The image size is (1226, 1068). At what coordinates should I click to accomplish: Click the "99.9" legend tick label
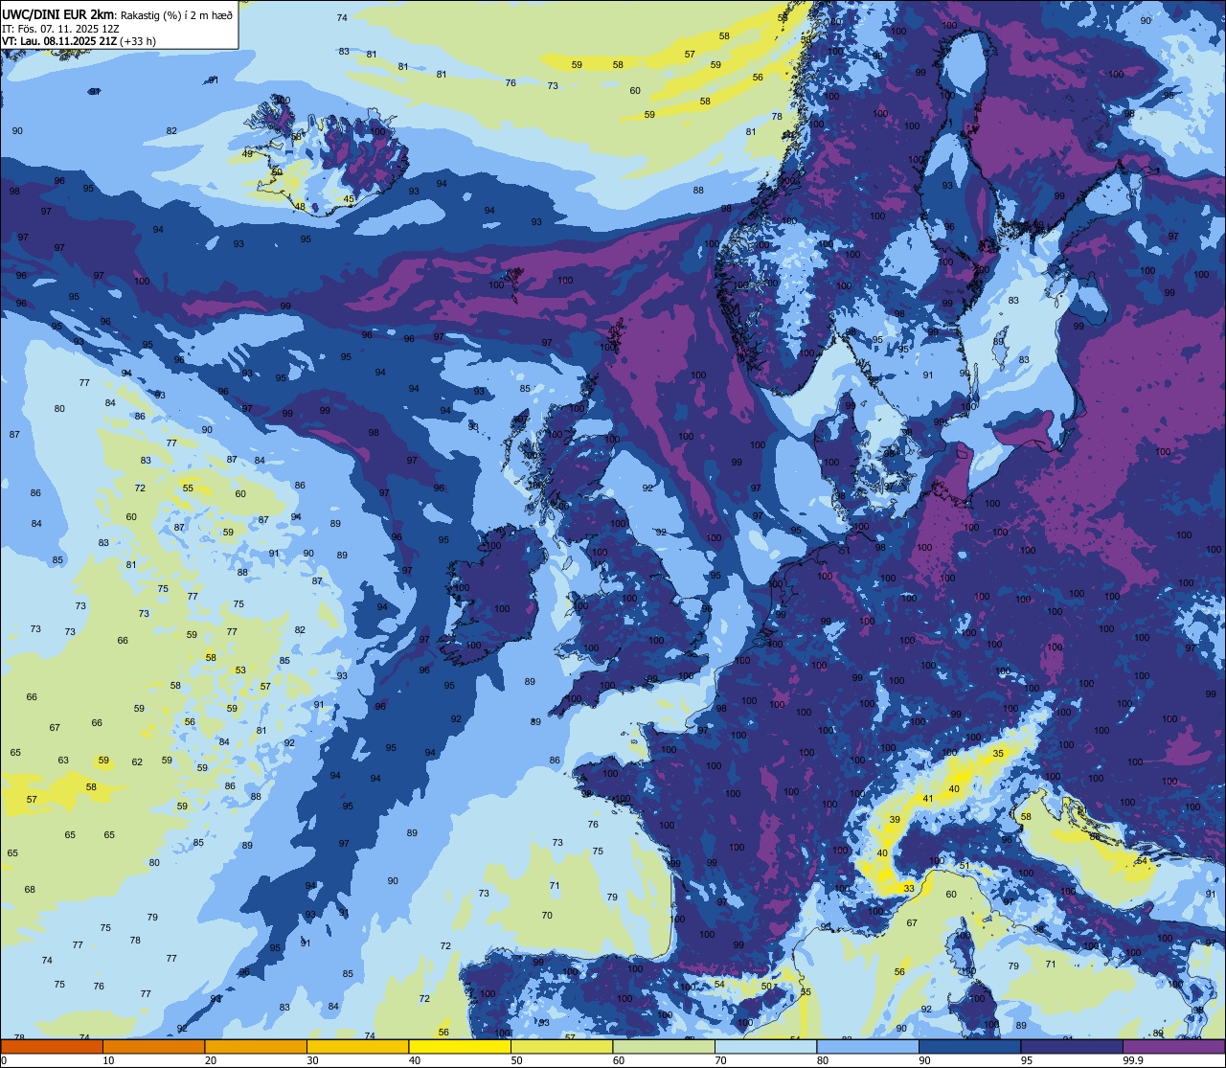click(1134, 1060)
